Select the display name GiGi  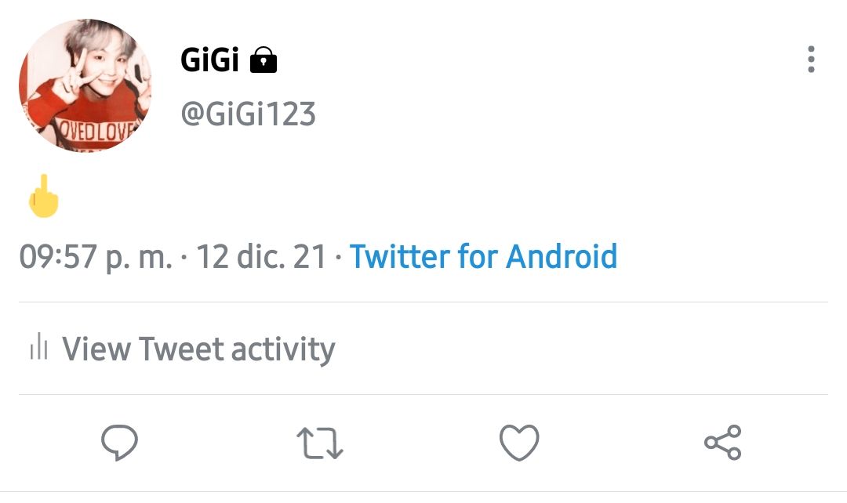coord(209,60)
